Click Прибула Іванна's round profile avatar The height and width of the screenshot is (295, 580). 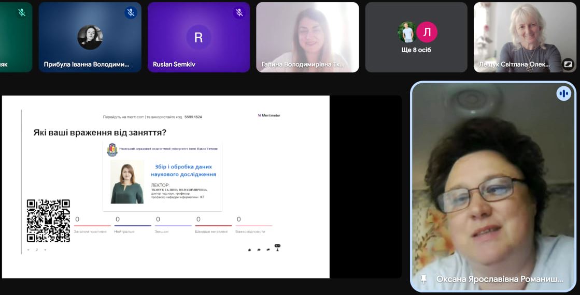[90, 37]
